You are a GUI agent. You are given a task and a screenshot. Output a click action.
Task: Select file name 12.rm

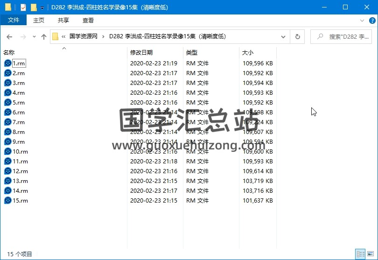pos(20,171)
